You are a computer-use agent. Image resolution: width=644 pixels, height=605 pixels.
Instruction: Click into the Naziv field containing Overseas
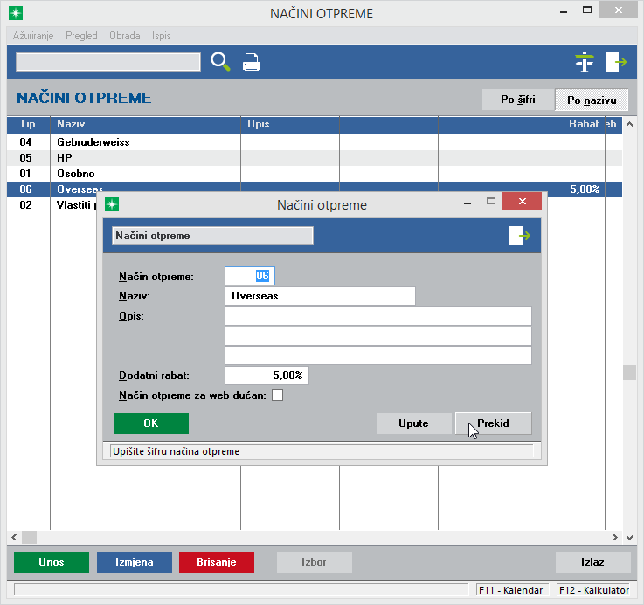[319, 296]
